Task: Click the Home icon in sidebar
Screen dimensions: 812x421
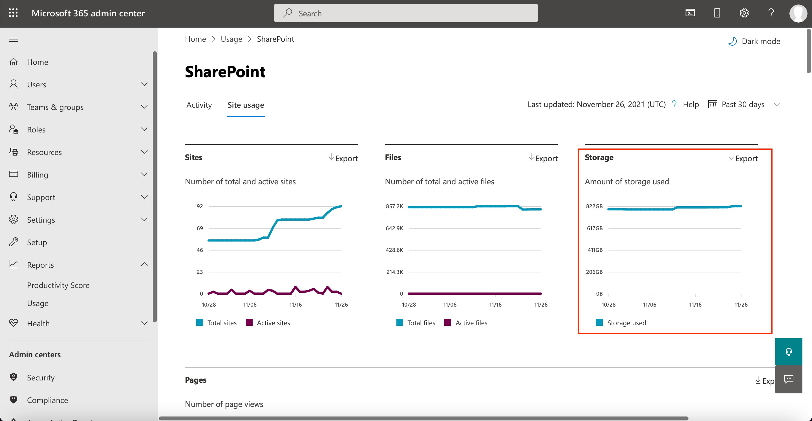Action: tap(14, 62)
